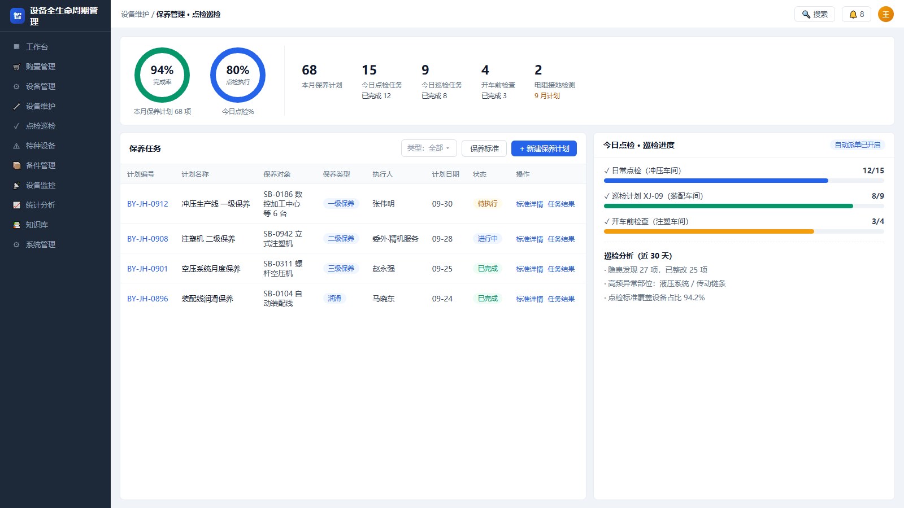The width and height of the screenshot is (904, 508).
Task: Click 标准详情 for 空压系统月度保养
Action: pos(529,269)
